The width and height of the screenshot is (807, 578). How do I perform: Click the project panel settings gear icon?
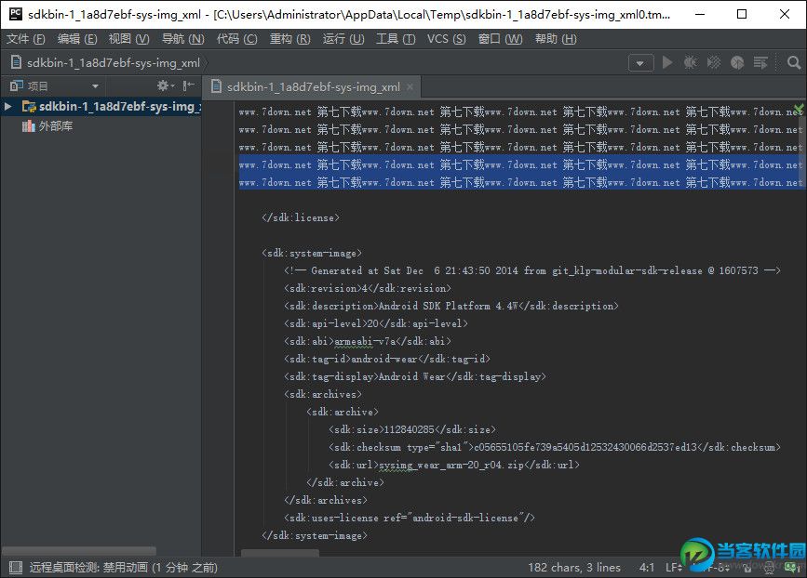[x=163, y=85]
